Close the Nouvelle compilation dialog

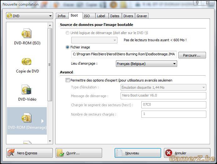click(x=208, y=2)
